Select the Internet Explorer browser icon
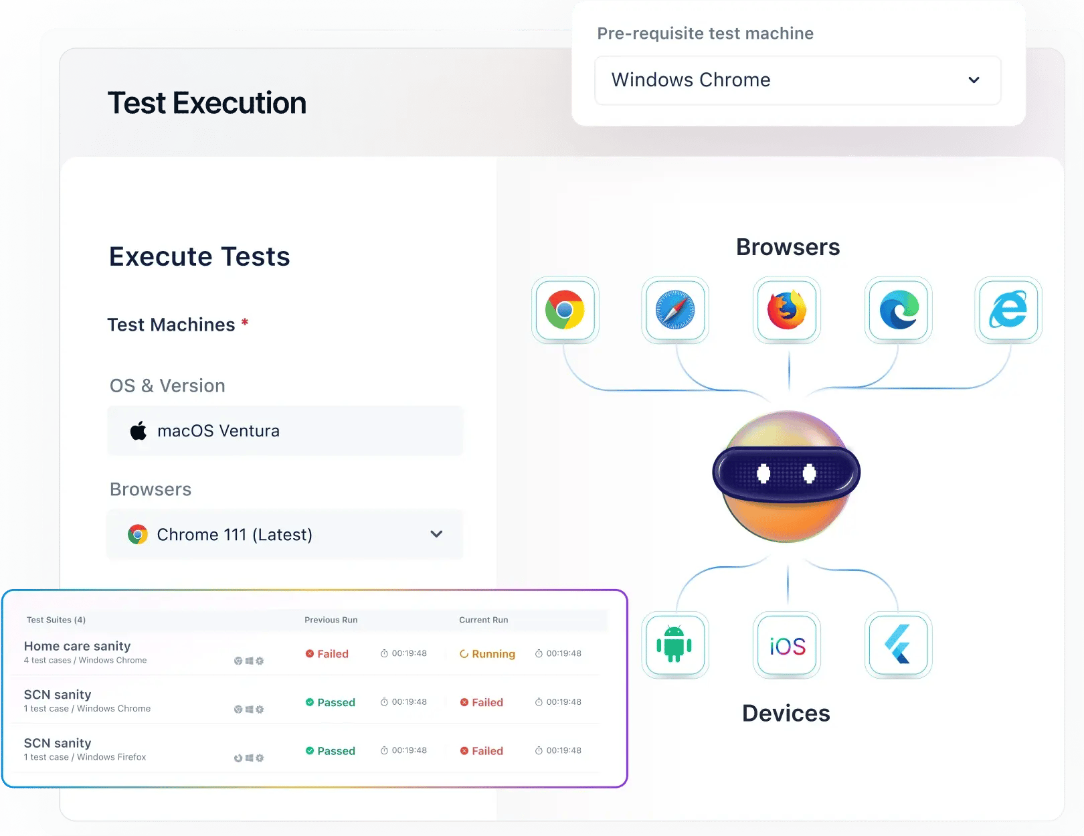 [x=1008, y=310]
